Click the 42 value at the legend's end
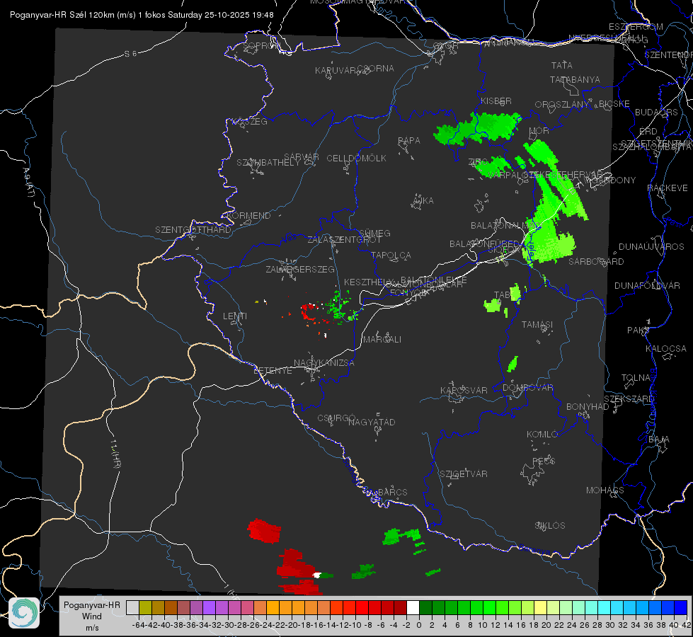The width and height of the screenshot is (693, 637). coord(687,625)
